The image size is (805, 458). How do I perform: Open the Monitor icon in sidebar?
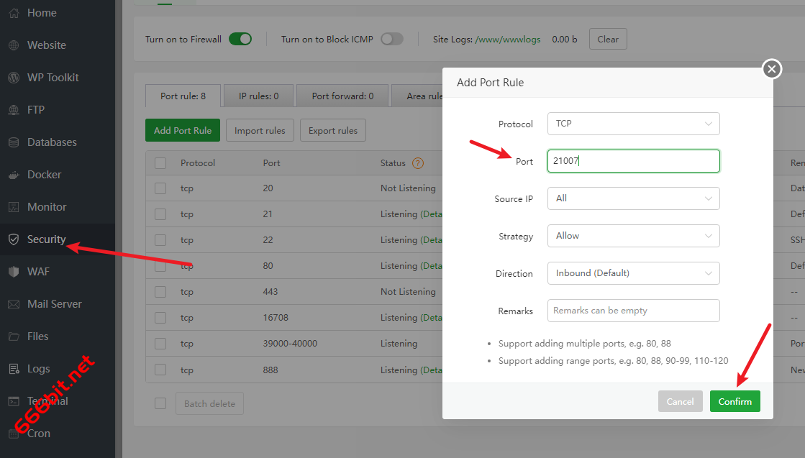pos(14,207)
